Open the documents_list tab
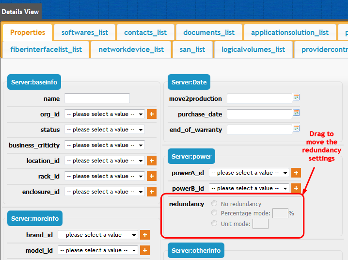This screenshot has height=260, width=348. (209, 32)
